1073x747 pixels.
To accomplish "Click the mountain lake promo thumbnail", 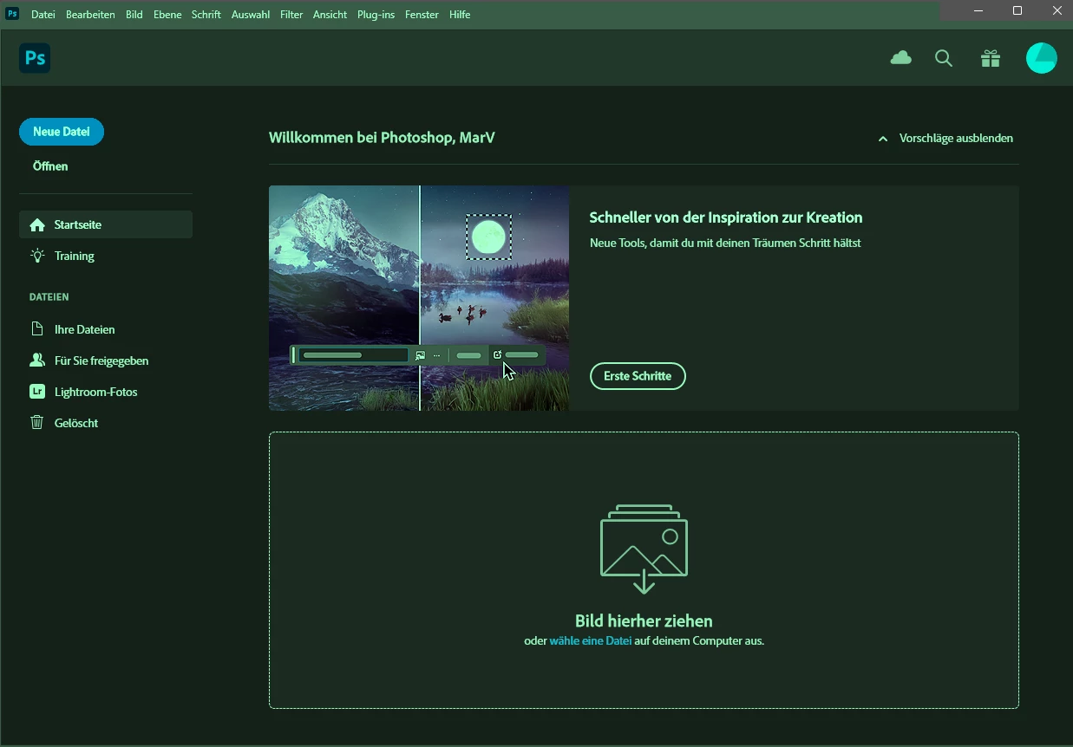I will coord(419,298).
